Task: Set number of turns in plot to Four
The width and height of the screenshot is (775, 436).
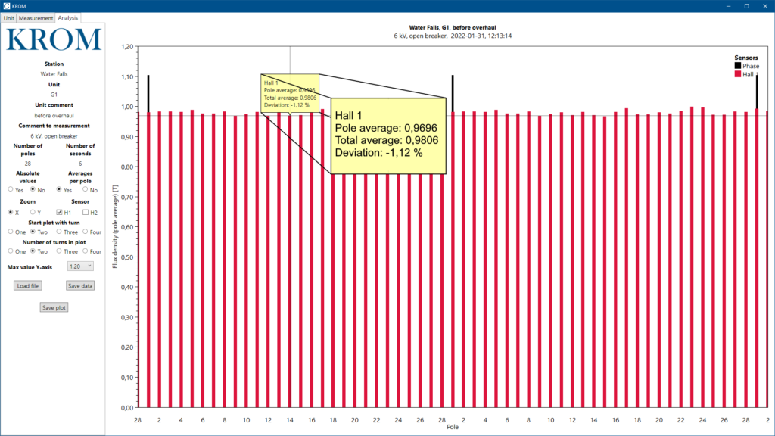Action: pyautogui.click(x=85, y=251)
